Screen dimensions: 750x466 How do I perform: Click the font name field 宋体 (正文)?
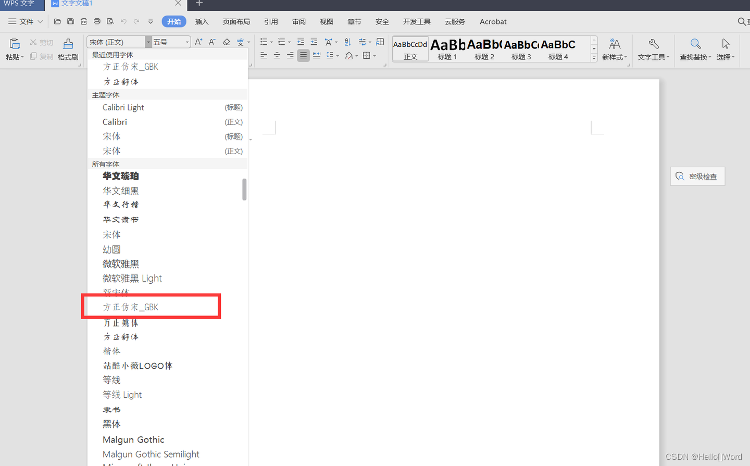pos(116,42)
